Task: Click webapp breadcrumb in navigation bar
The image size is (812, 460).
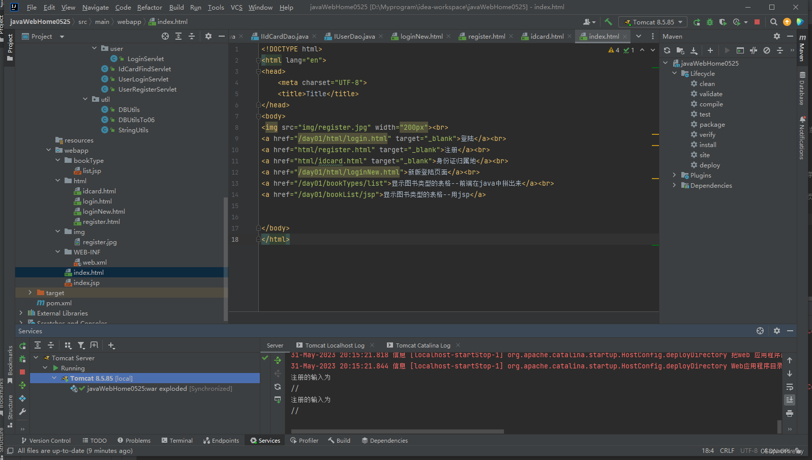Action: 129,22
